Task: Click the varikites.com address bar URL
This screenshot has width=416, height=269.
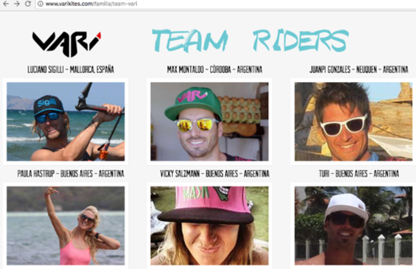Action: pyautogui.click(x=91, y=4)
